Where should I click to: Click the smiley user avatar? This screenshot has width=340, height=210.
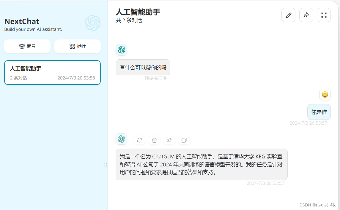(x=325, y=95)
